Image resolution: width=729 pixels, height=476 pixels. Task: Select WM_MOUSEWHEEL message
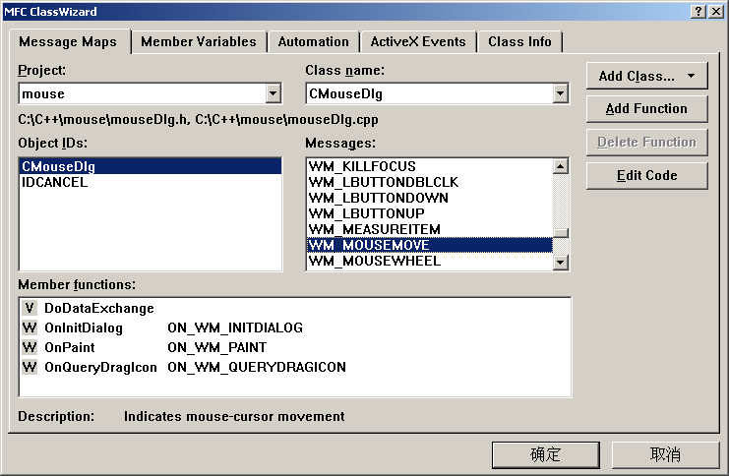430,261
